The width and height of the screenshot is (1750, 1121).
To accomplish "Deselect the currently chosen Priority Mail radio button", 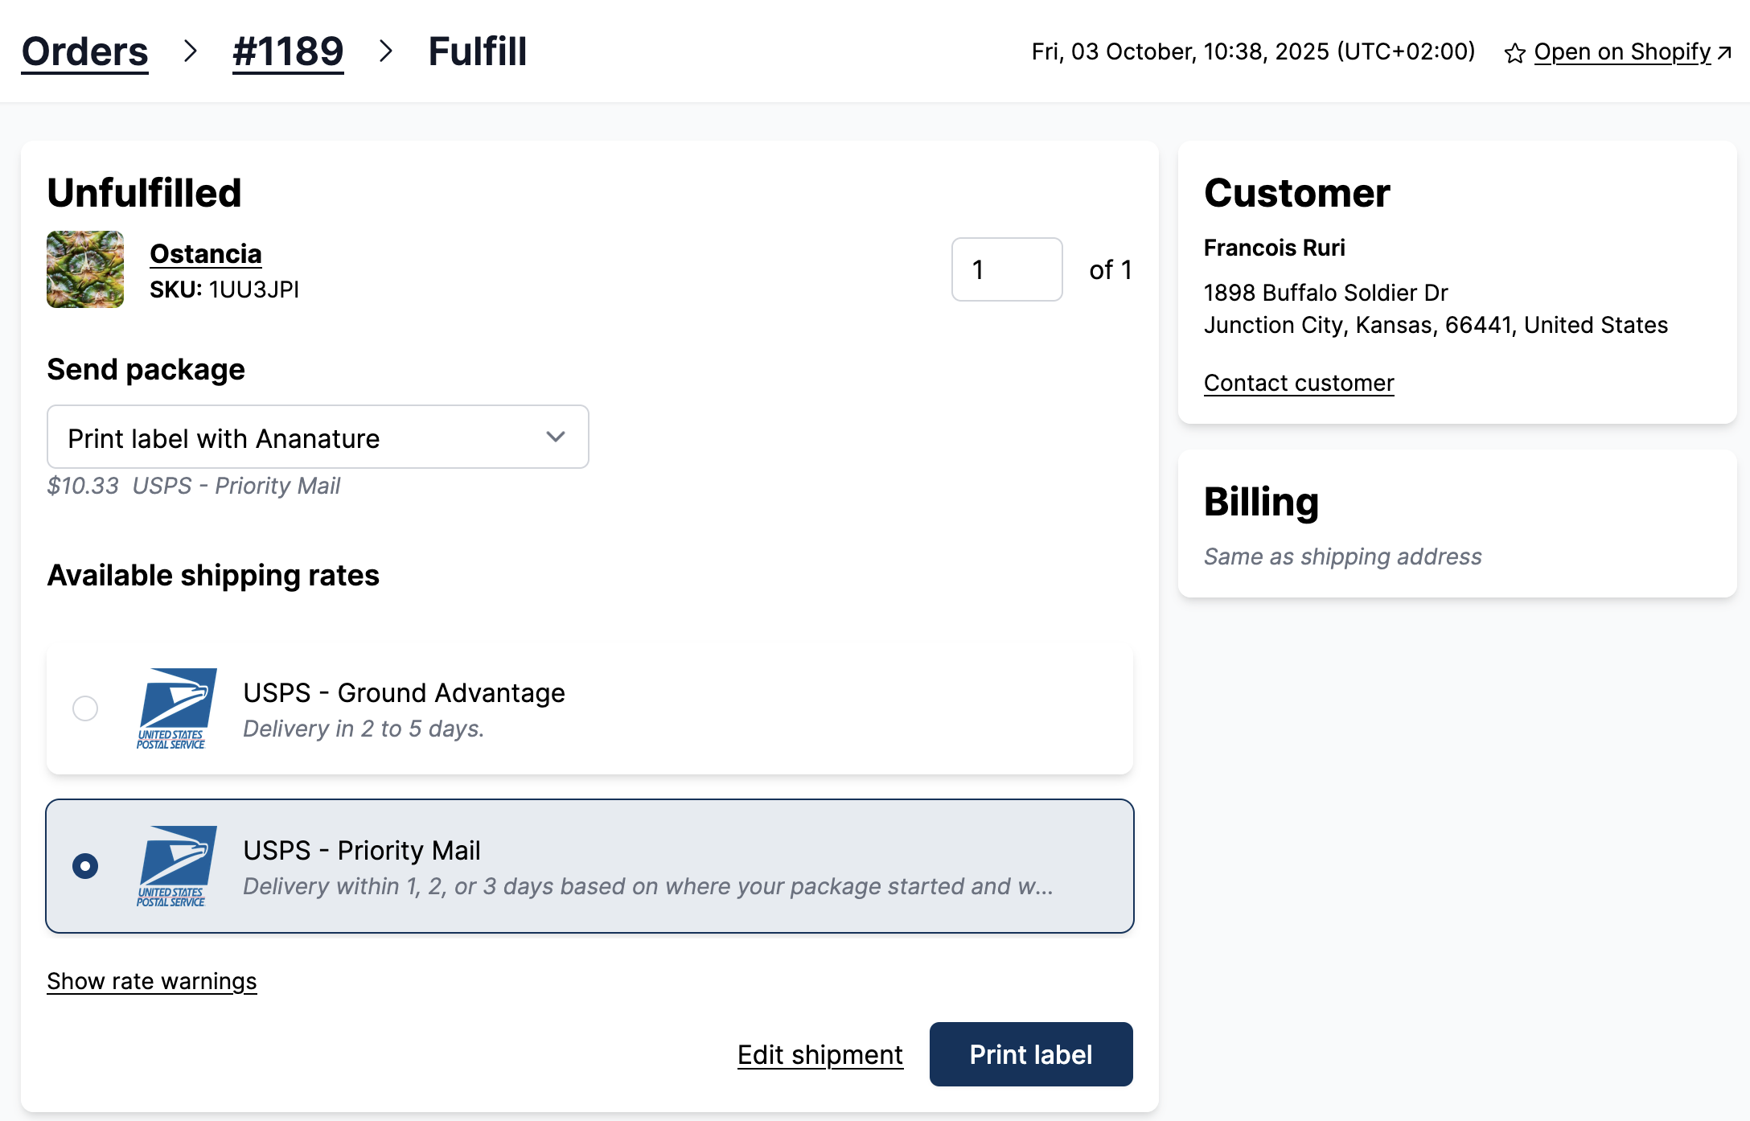I will click(85, 866).
